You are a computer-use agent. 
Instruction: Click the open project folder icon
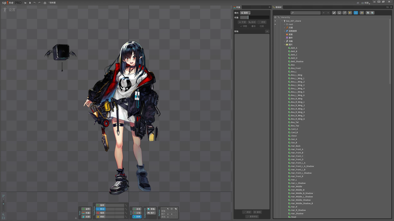[x=25, y=3]
